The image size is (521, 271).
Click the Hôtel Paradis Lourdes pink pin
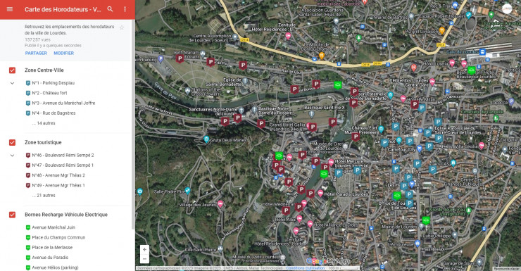pos(320,193)
